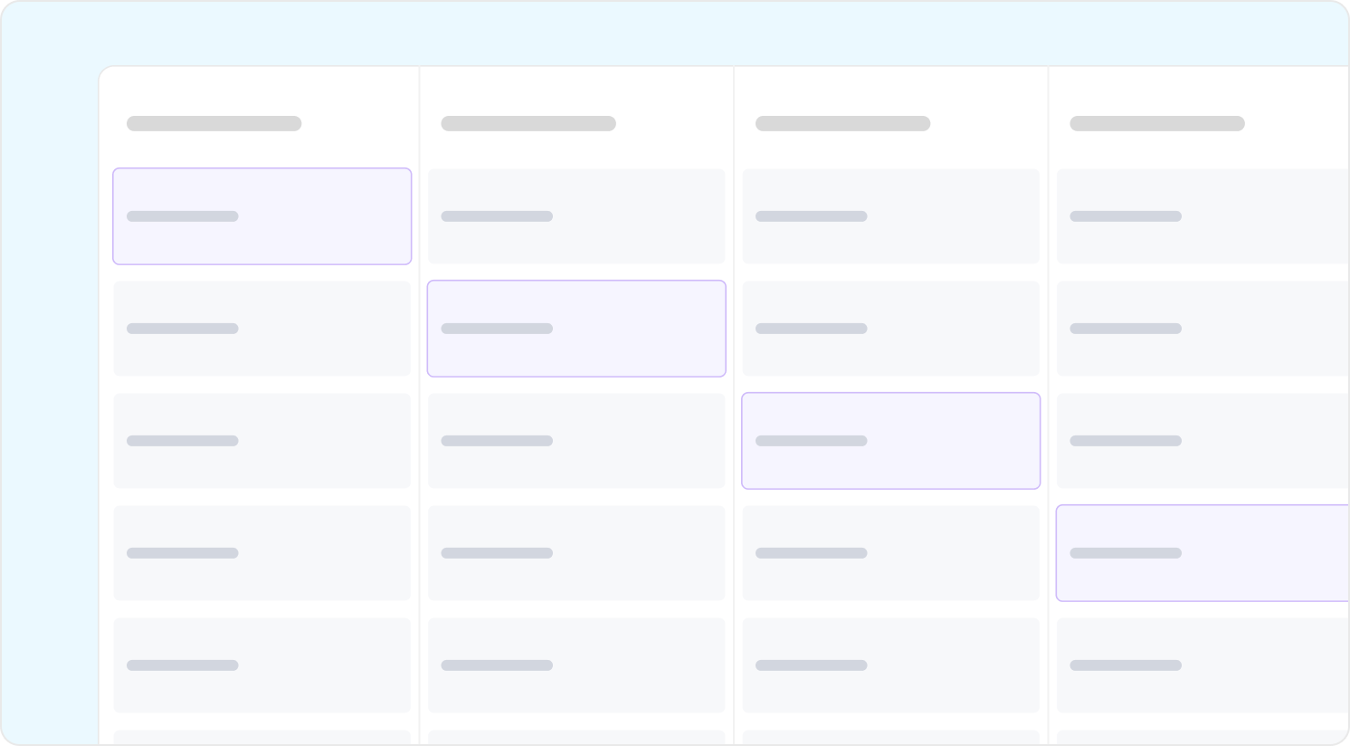
Task: Open the fourth card in the first column
Action: pos(262,553)
